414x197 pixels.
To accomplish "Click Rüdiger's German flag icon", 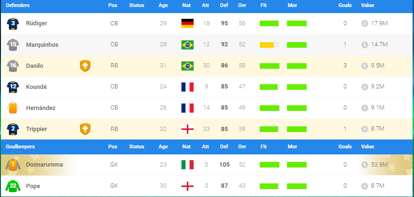I will click(188, 23).
